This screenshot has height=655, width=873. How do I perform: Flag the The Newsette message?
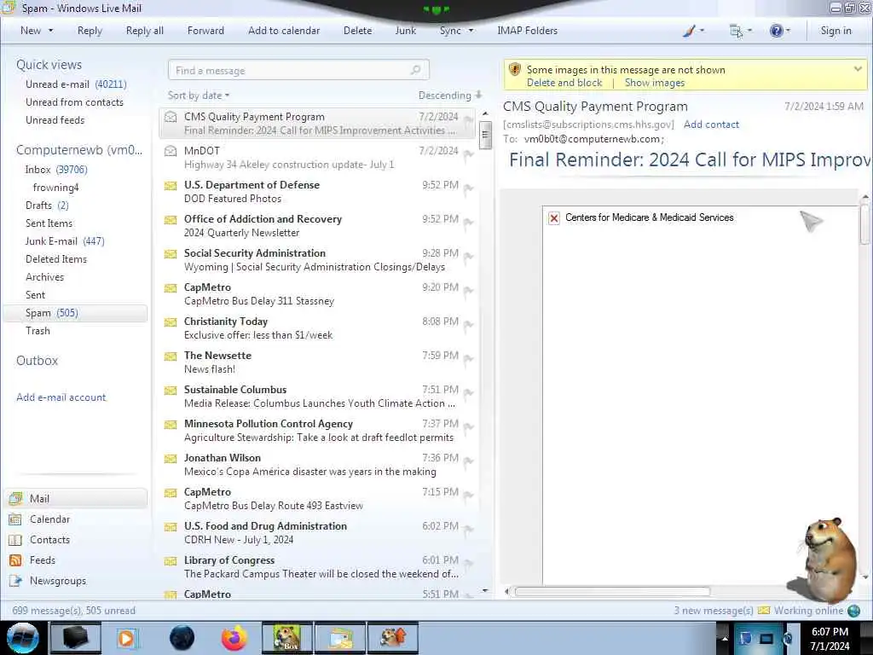(x=469, y=360)
